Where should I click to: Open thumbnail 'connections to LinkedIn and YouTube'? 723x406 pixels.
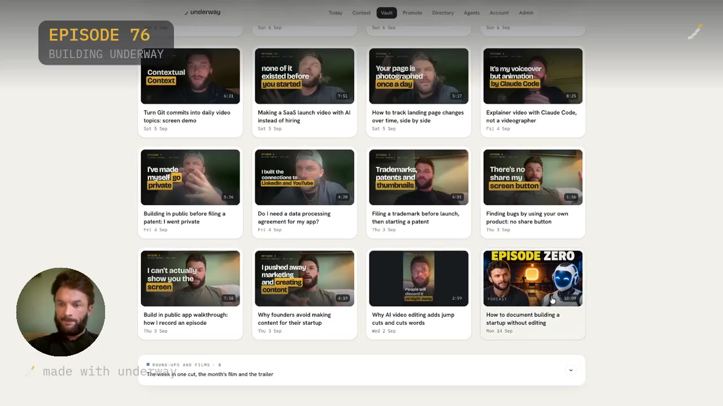point(304,177)
